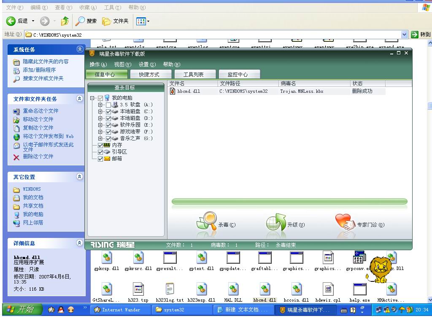Viewport: 432px width, 324px height.
Task: Click the 开始 start button
Action: click(x=22, y=309)
